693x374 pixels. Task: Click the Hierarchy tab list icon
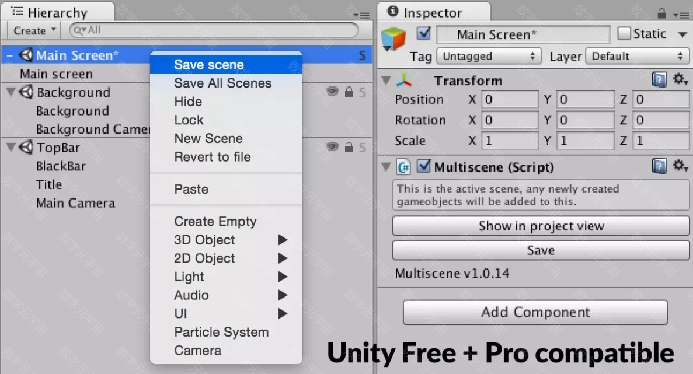tap(17, 12)
